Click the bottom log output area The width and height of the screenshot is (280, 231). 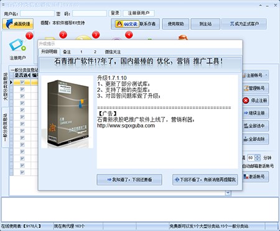[x=140, y=209]
